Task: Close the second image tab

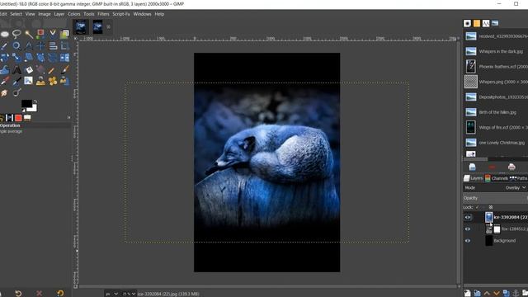Action: [x=108, y=26]
